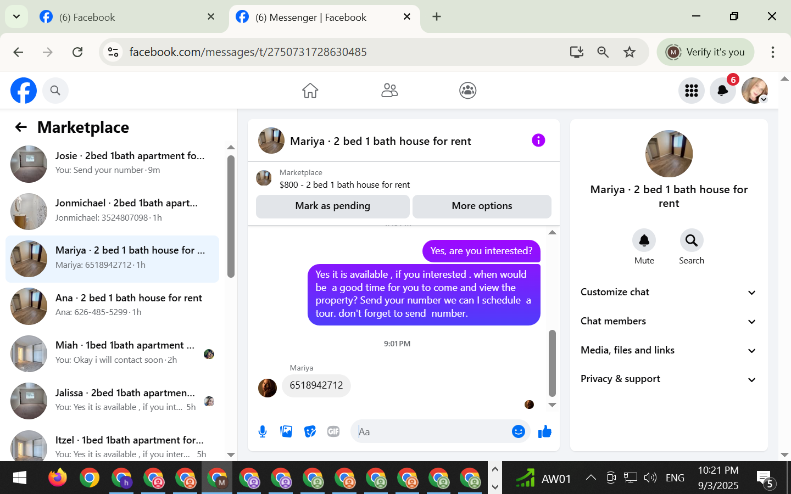Bookmark this page with the star icon

pyautogui.click(x=630, y=52)
